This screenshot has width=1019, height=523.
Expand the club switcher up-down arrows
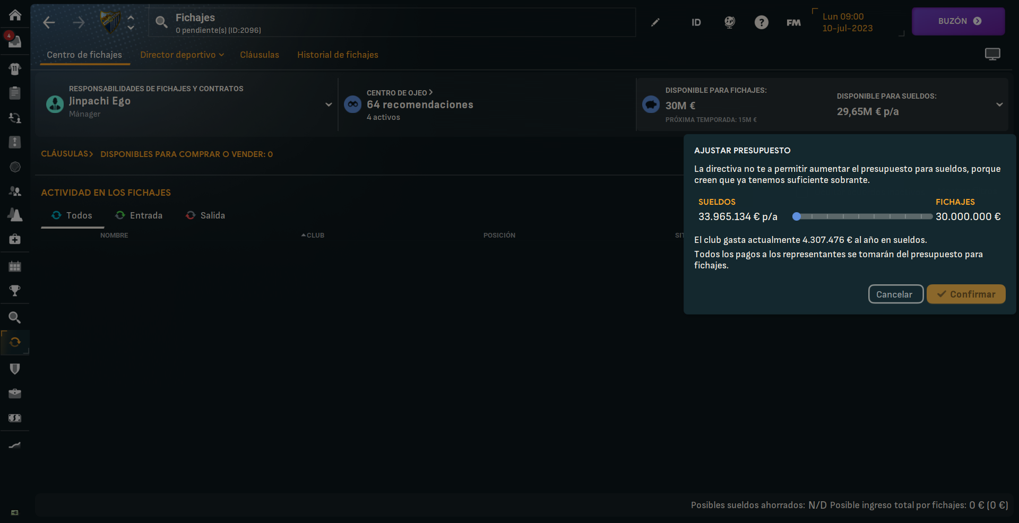tap(131, 22)
